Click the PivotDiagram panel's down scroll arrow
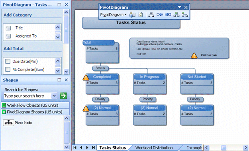This screenshot has height=151, width=249. 66,72
